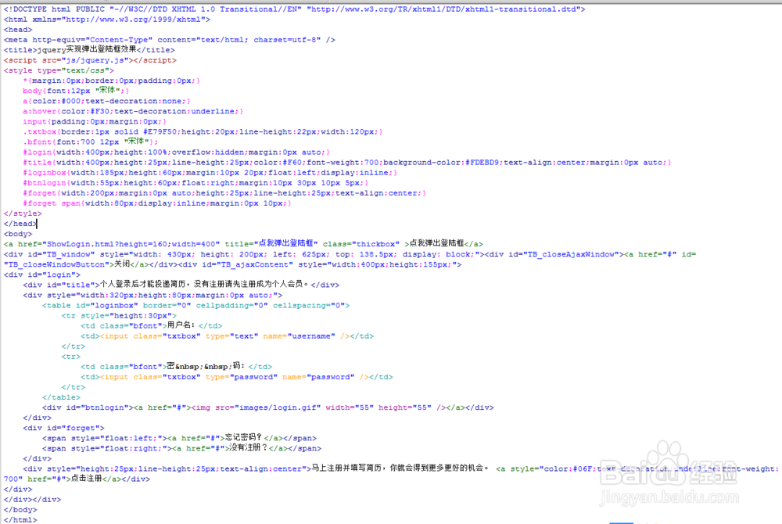Viewport: 782px width, 524px height.
Task: Click the DOCTYPE declaration line
Action: point(294,9)
